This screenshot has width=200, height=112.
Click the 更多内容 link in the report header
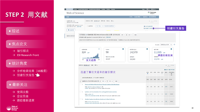[x=109, y=37]
